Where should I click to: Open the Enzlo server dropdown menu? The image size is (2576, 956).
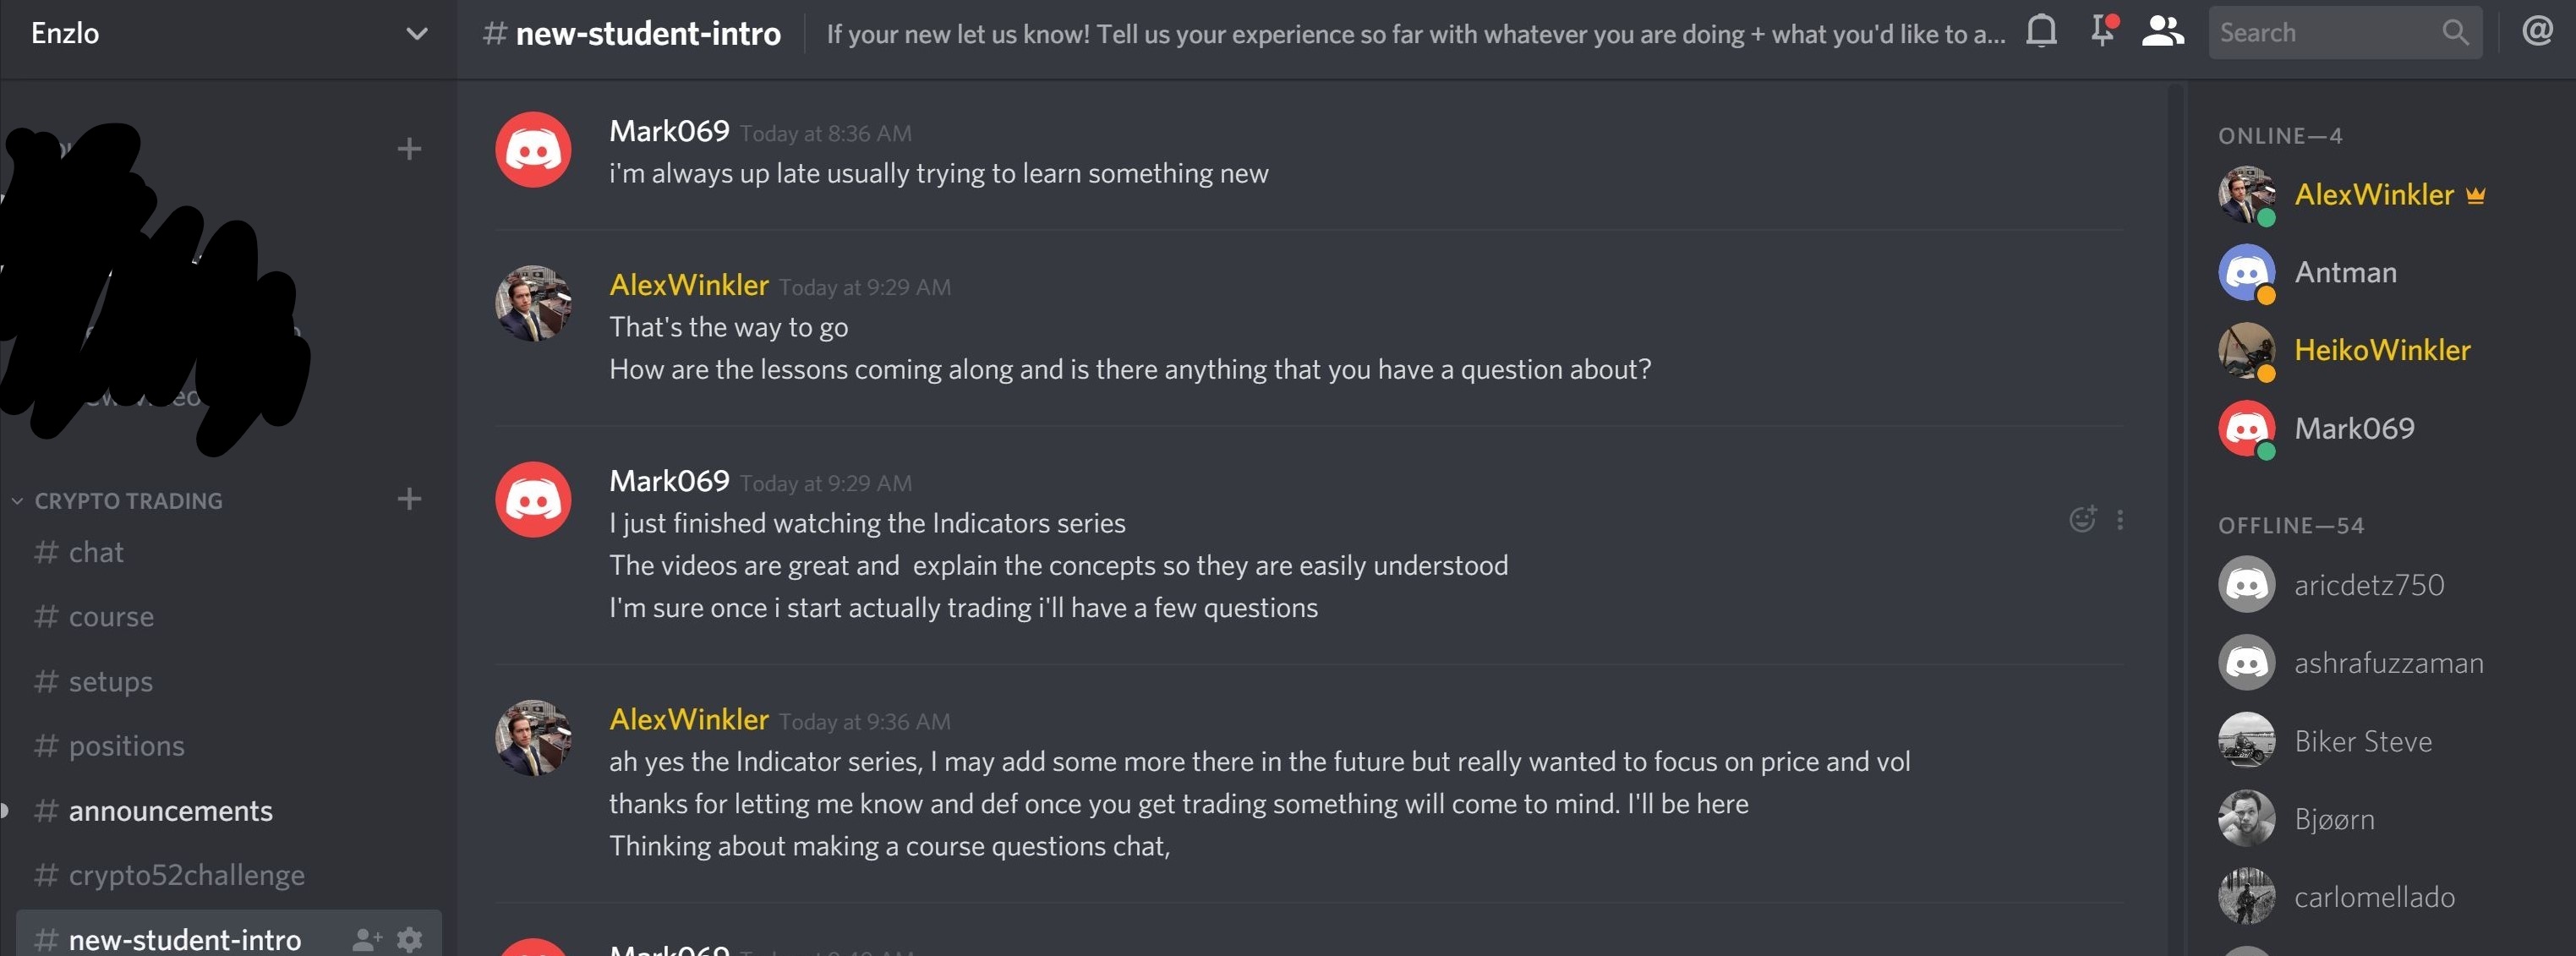point(417,34)
